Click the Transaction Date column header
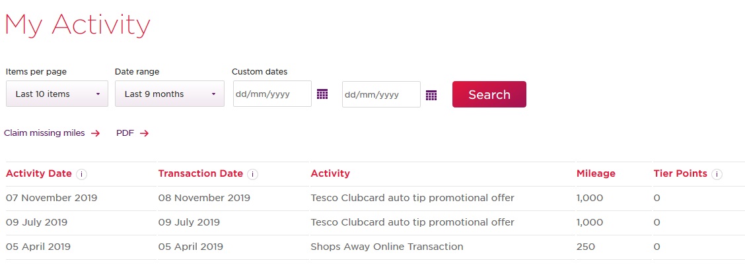Image resolution: width=745 pixels, height=273 pixels. pos(201,173)
